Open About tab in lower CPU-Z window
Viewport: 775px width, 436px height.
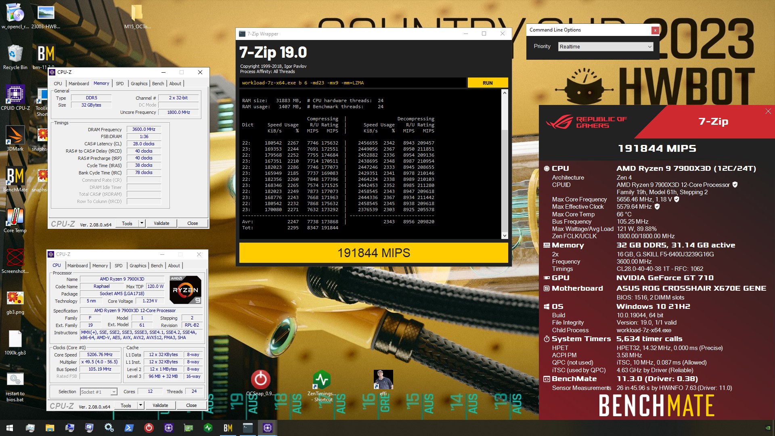(174, 266)
